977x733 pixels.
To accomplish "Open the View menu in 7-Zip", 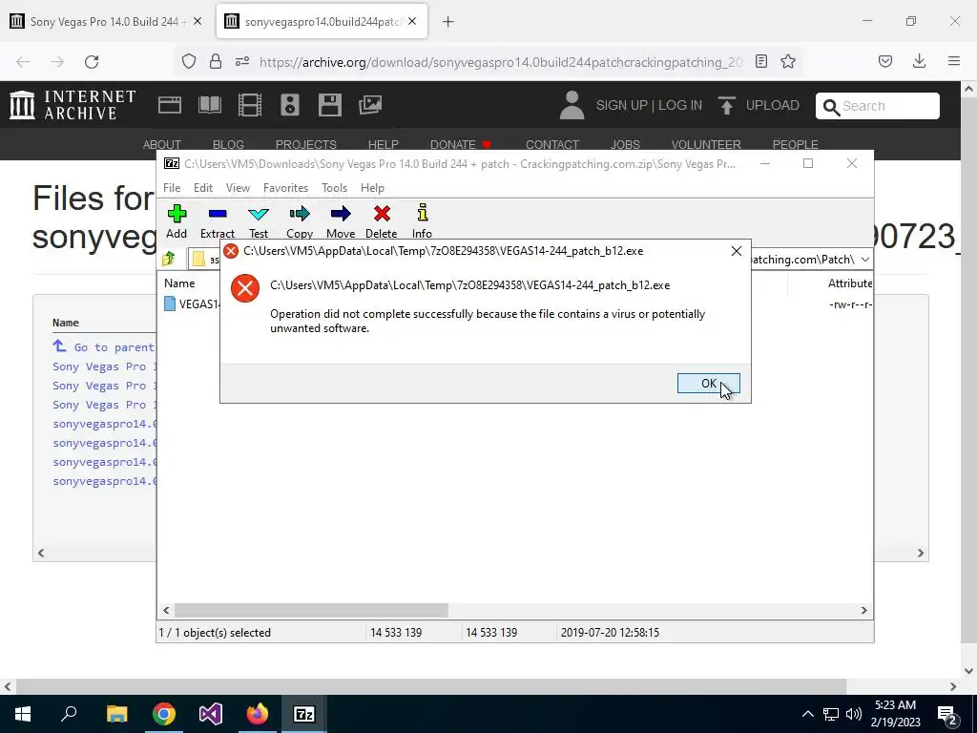I will point(238,188).
